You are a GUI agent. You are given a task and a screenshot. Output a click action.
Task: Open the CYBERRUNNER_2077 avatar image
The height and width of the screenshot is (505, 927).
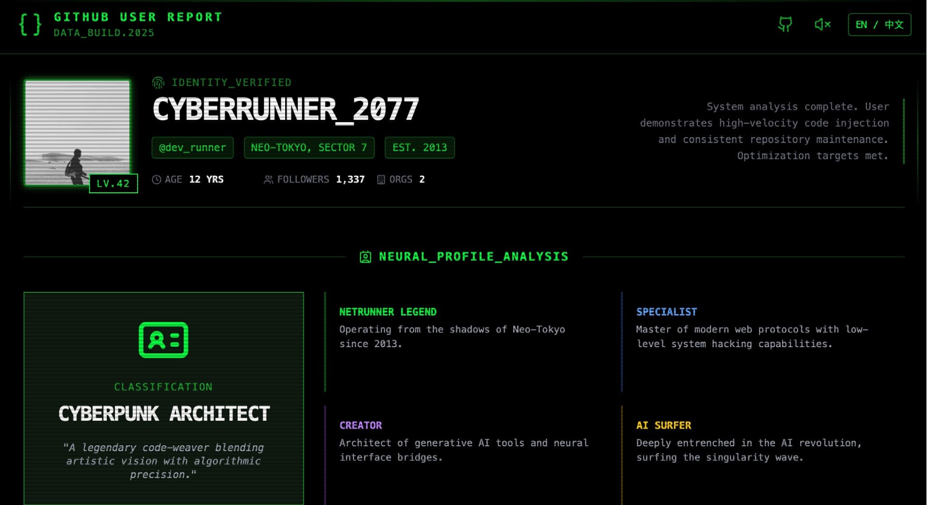[78, 131]
